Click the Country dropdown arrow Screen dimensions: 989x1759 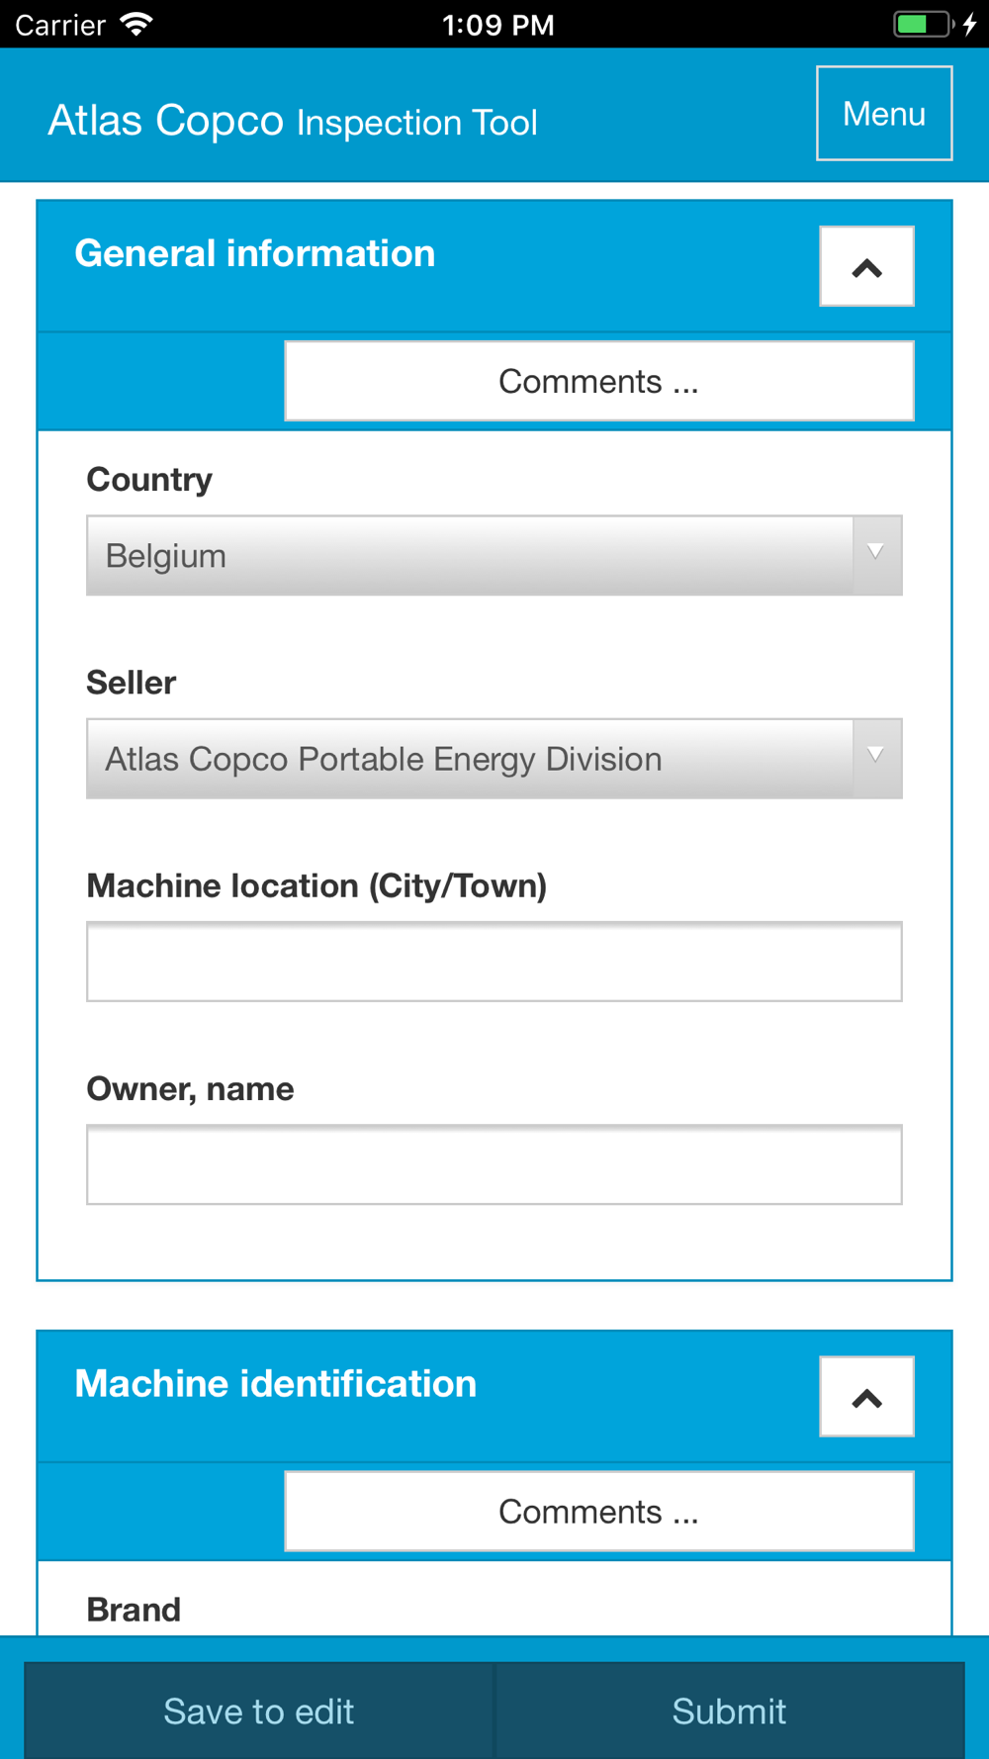tap(876, 553)
